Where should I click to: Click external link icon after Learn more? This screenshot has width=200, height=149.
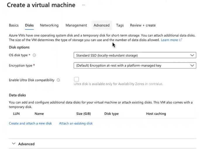[x=180, y=40]
